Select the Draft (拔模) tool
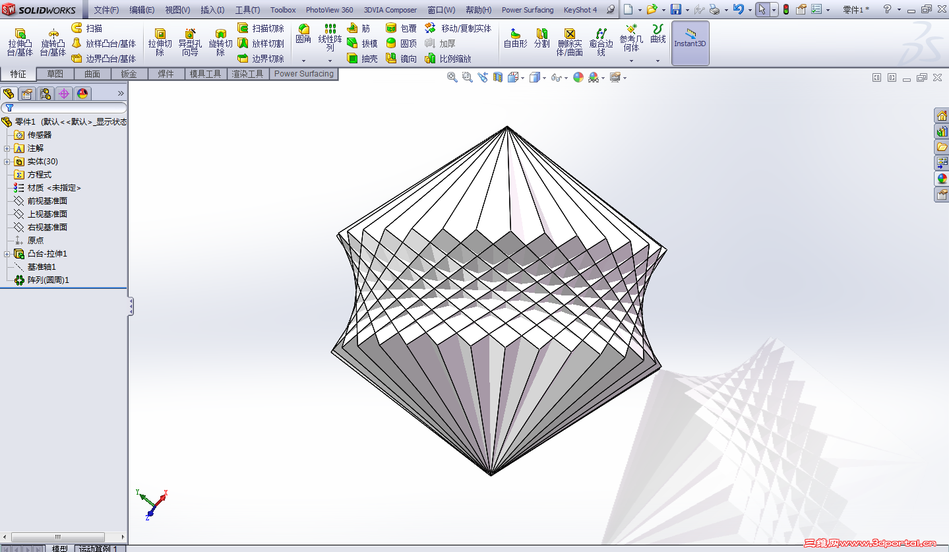This screenshot has width=949, height=552. pyautogui.click(x=362, y=44)
